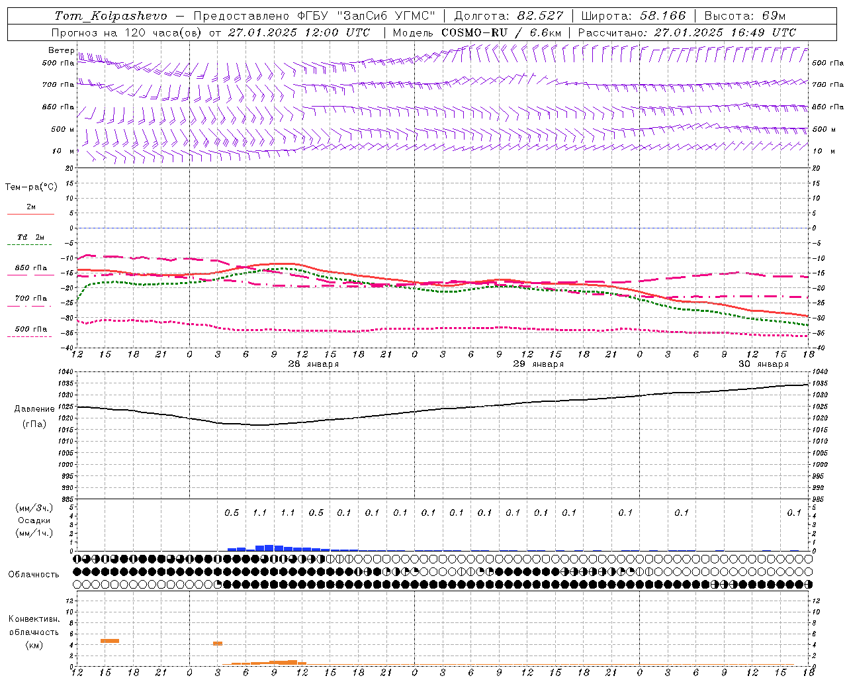847x678 pixels.
Task: Click the black pressure curve line
Action: (443, 409)
